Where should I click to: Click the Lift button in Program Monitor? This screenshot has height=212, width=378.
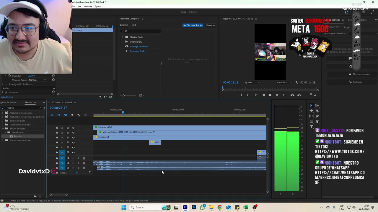click(292, 95)
